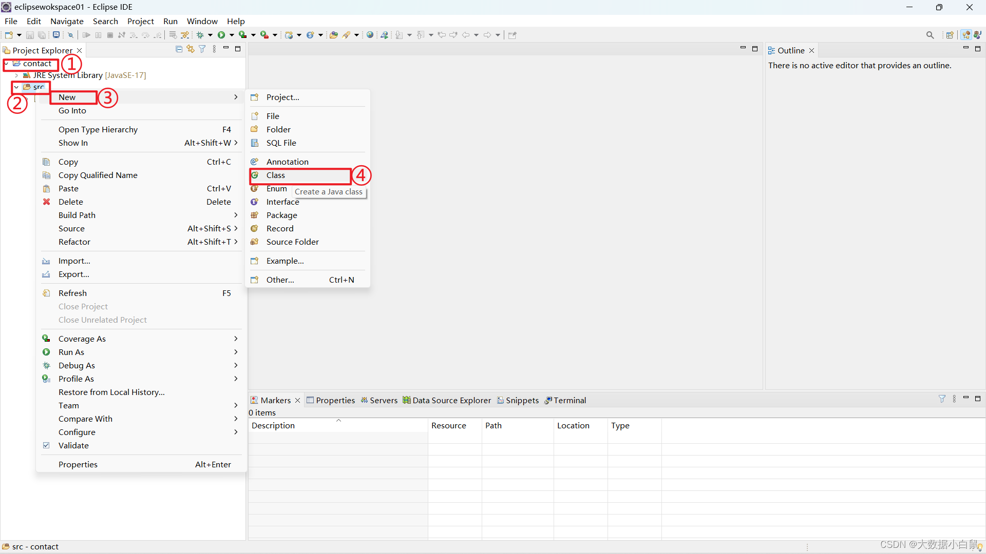Click the Open Perspective toolbar icon
986x554 pixels.
(x=950, y=35)
